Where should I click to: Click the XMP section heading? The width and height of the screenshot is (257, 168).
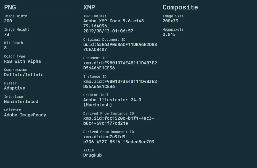pos(89,7)
